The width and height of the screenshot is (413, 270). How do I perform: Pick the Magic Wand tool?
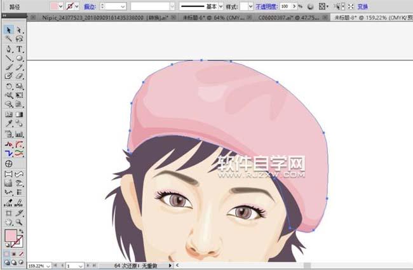[x=9, y=39]
